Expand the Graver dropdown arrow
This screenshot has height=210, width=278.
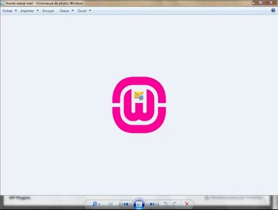point(73,10)
